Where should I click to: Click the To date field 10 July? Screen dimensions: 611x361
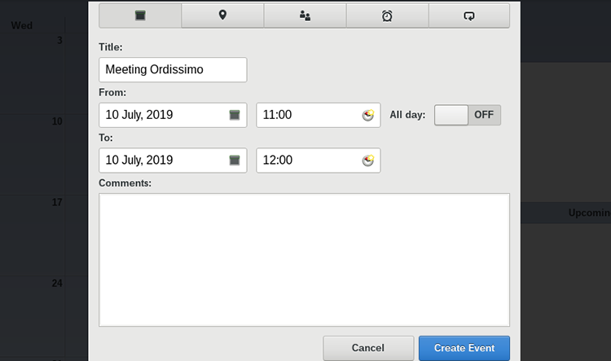(173, 161)
